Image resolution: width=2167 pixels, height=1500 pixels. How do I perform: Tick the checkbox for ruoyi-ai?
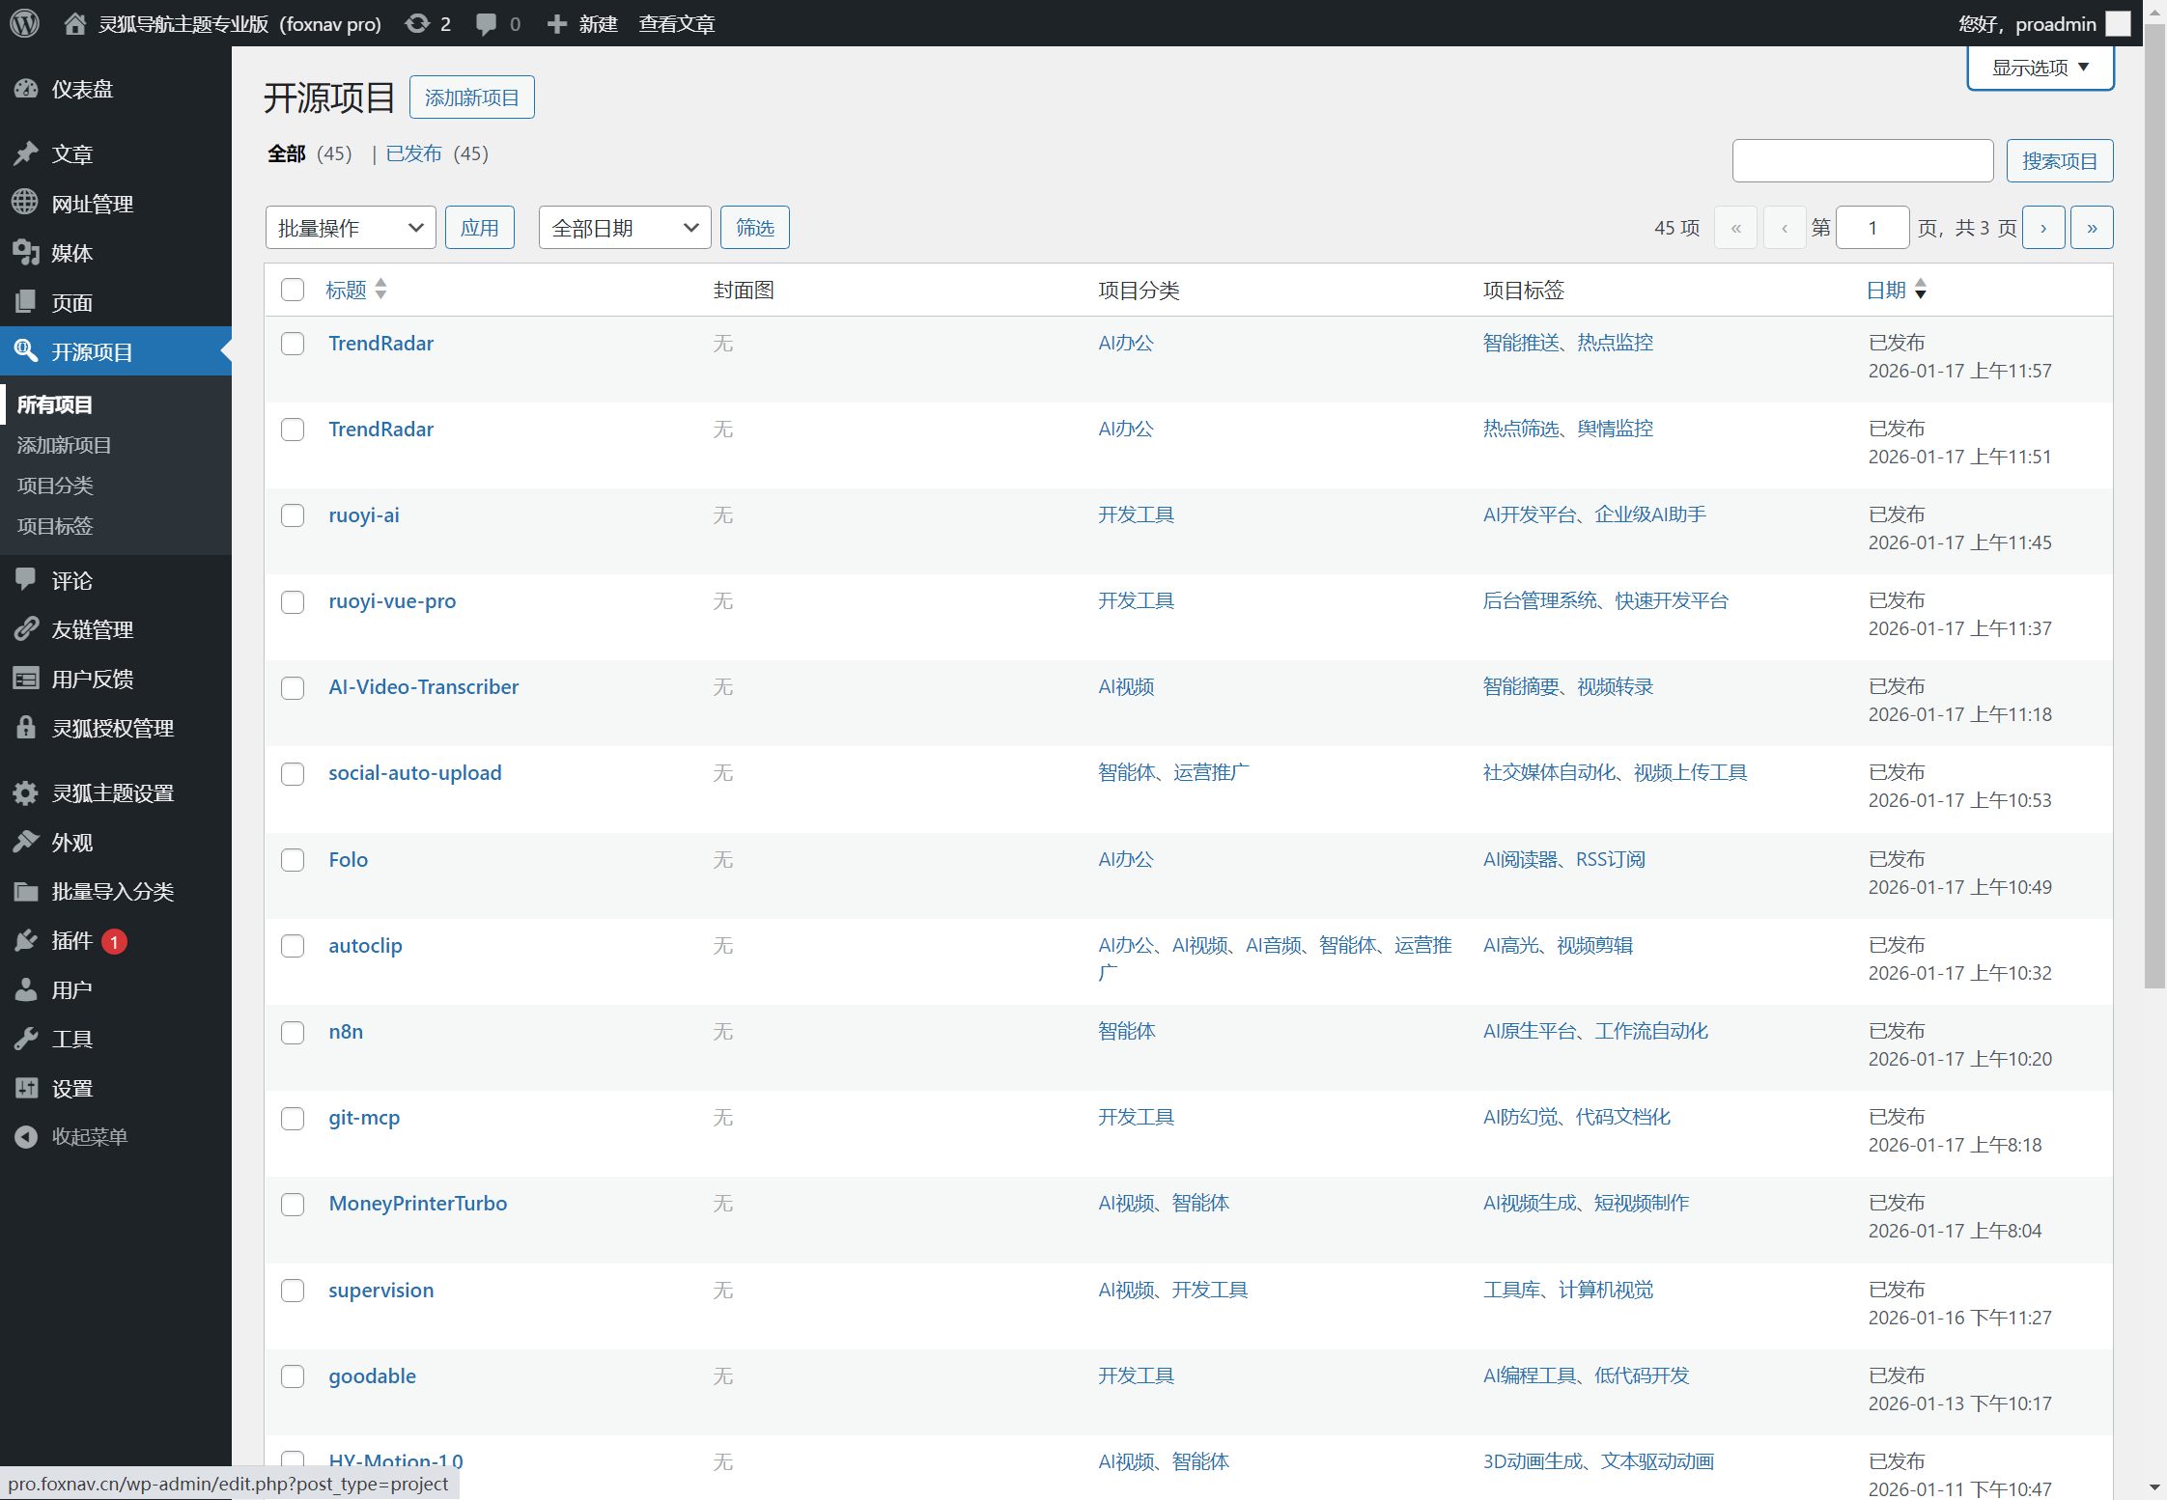click(293, 515)
